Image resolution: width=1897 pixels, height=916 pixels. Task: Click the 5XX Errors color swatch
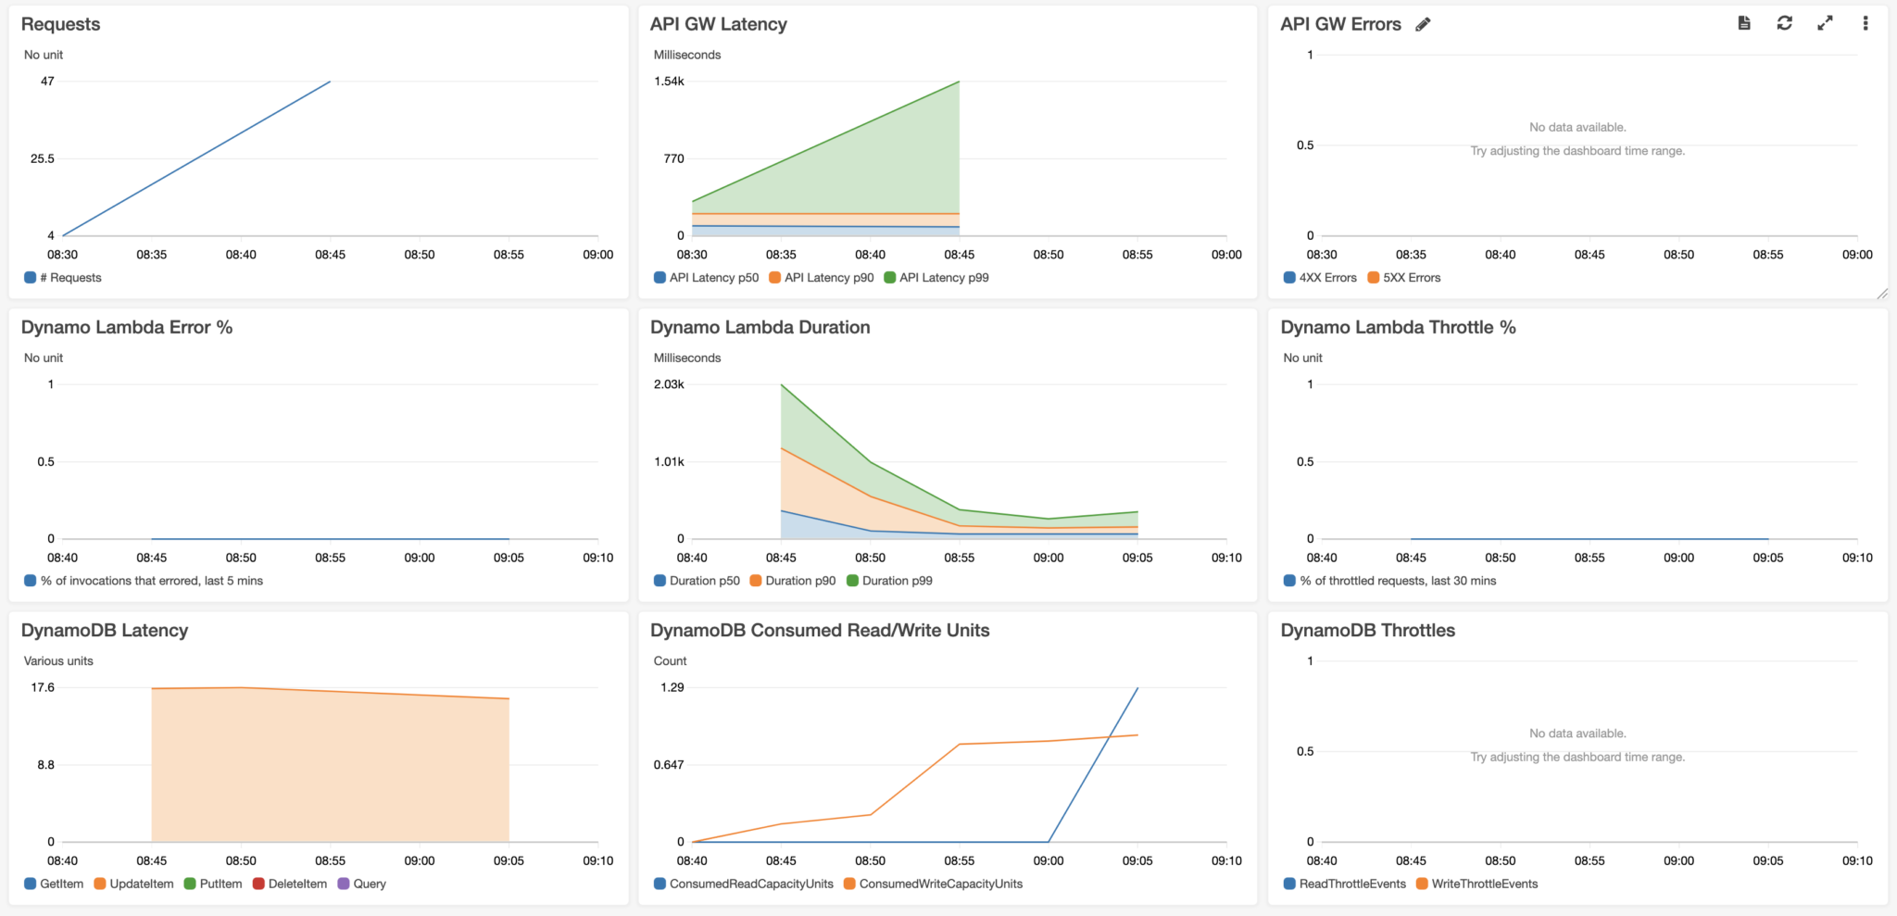(1376, 277)
